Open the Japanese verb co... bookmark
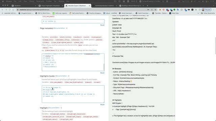 9,13
